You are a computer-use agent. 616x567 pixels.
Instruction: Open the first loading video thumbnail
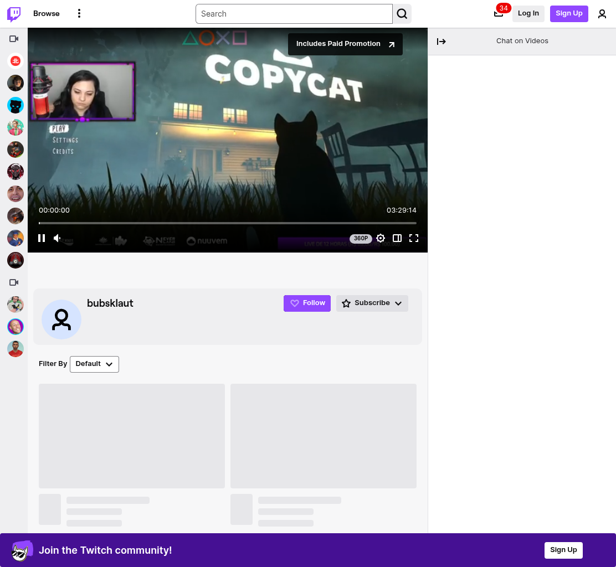(132, 436)
